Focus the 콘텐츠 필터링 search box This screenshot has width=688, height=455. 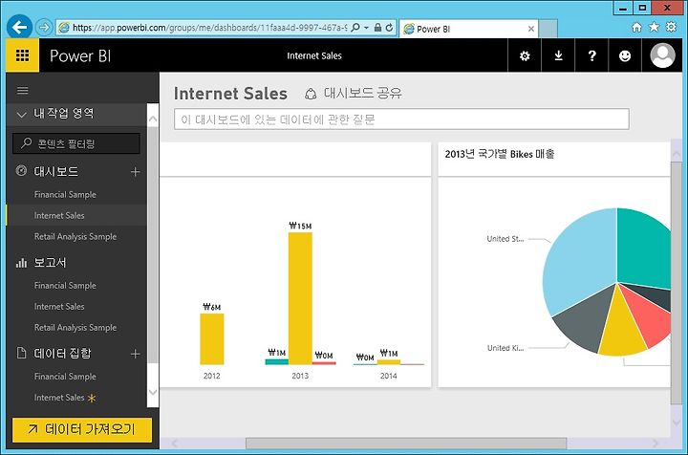coord(76,143)
